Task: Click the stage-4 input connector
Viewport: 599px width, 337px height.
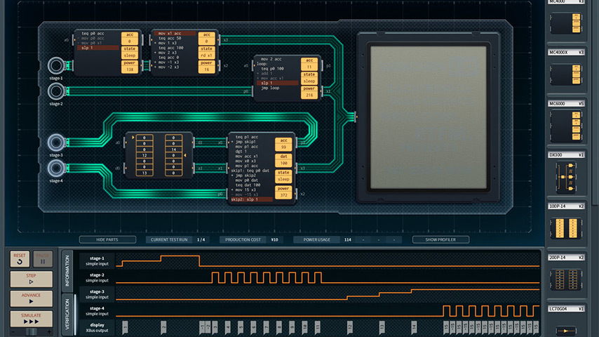Action: click(55, 168)
